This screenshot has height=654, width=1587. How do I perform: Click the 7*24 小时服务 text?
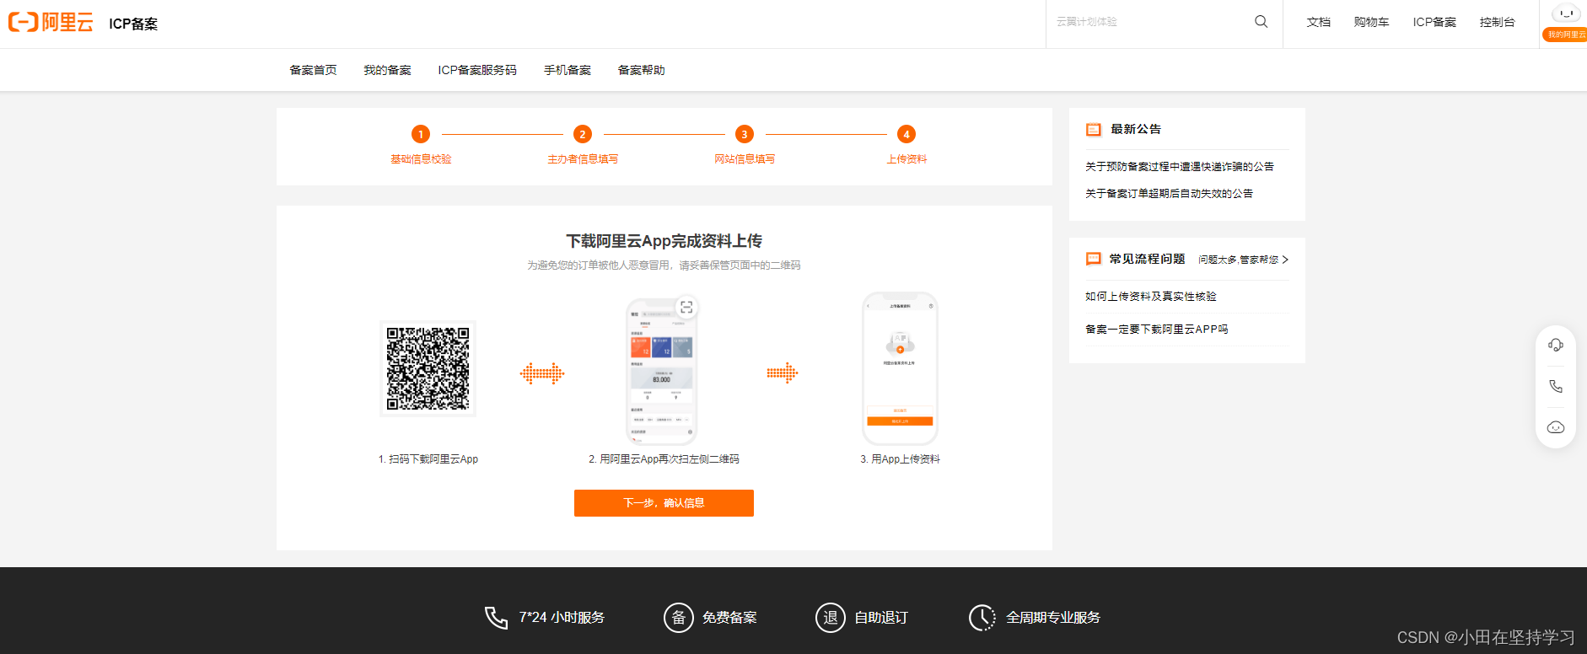[x=562, y=618]
